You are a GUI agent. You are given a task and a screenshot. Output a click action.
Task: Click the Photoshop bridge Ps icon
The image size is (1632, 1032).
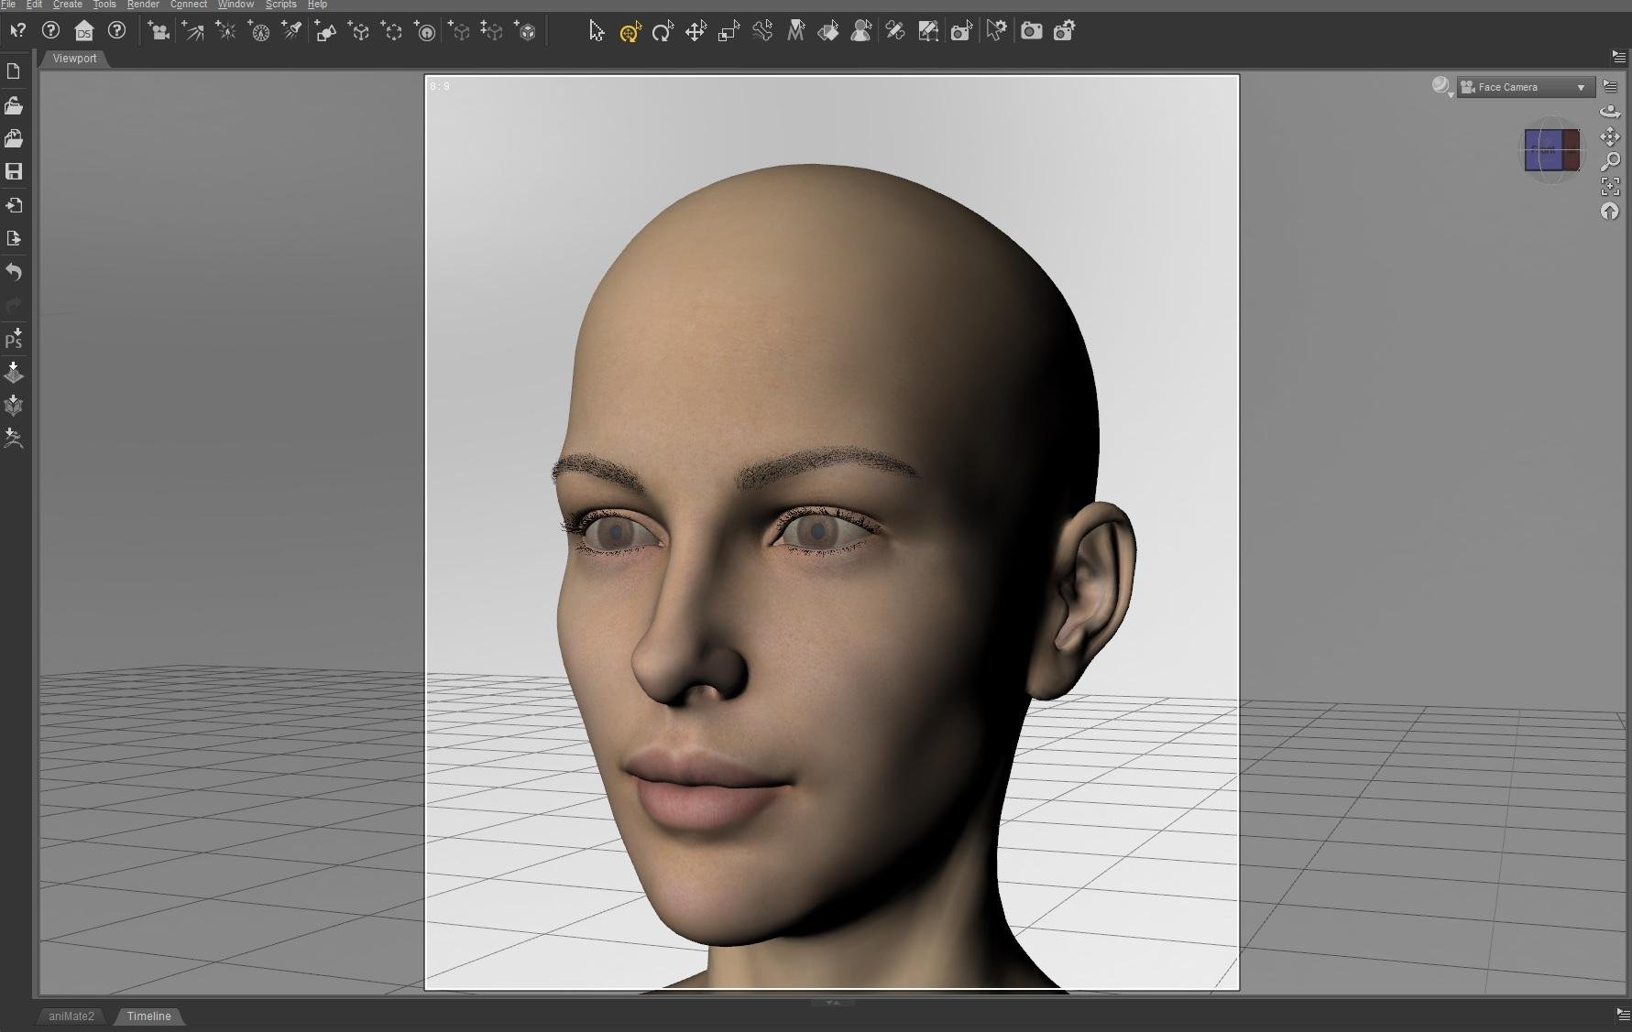coord(14,338)
